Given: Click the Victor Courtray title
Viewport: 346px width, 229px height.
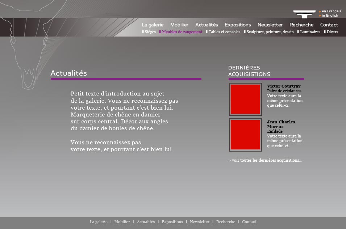Looking at the screenshot, I should (284, 86).
